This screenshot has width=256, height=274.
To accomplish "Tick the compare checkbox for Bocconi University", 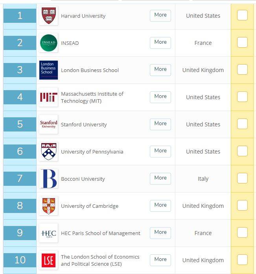I will [x=242, y=178].
